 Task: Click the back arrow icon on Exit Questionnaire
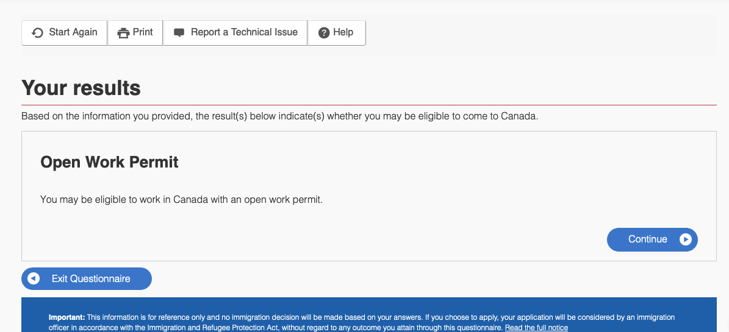click(34, 278)
